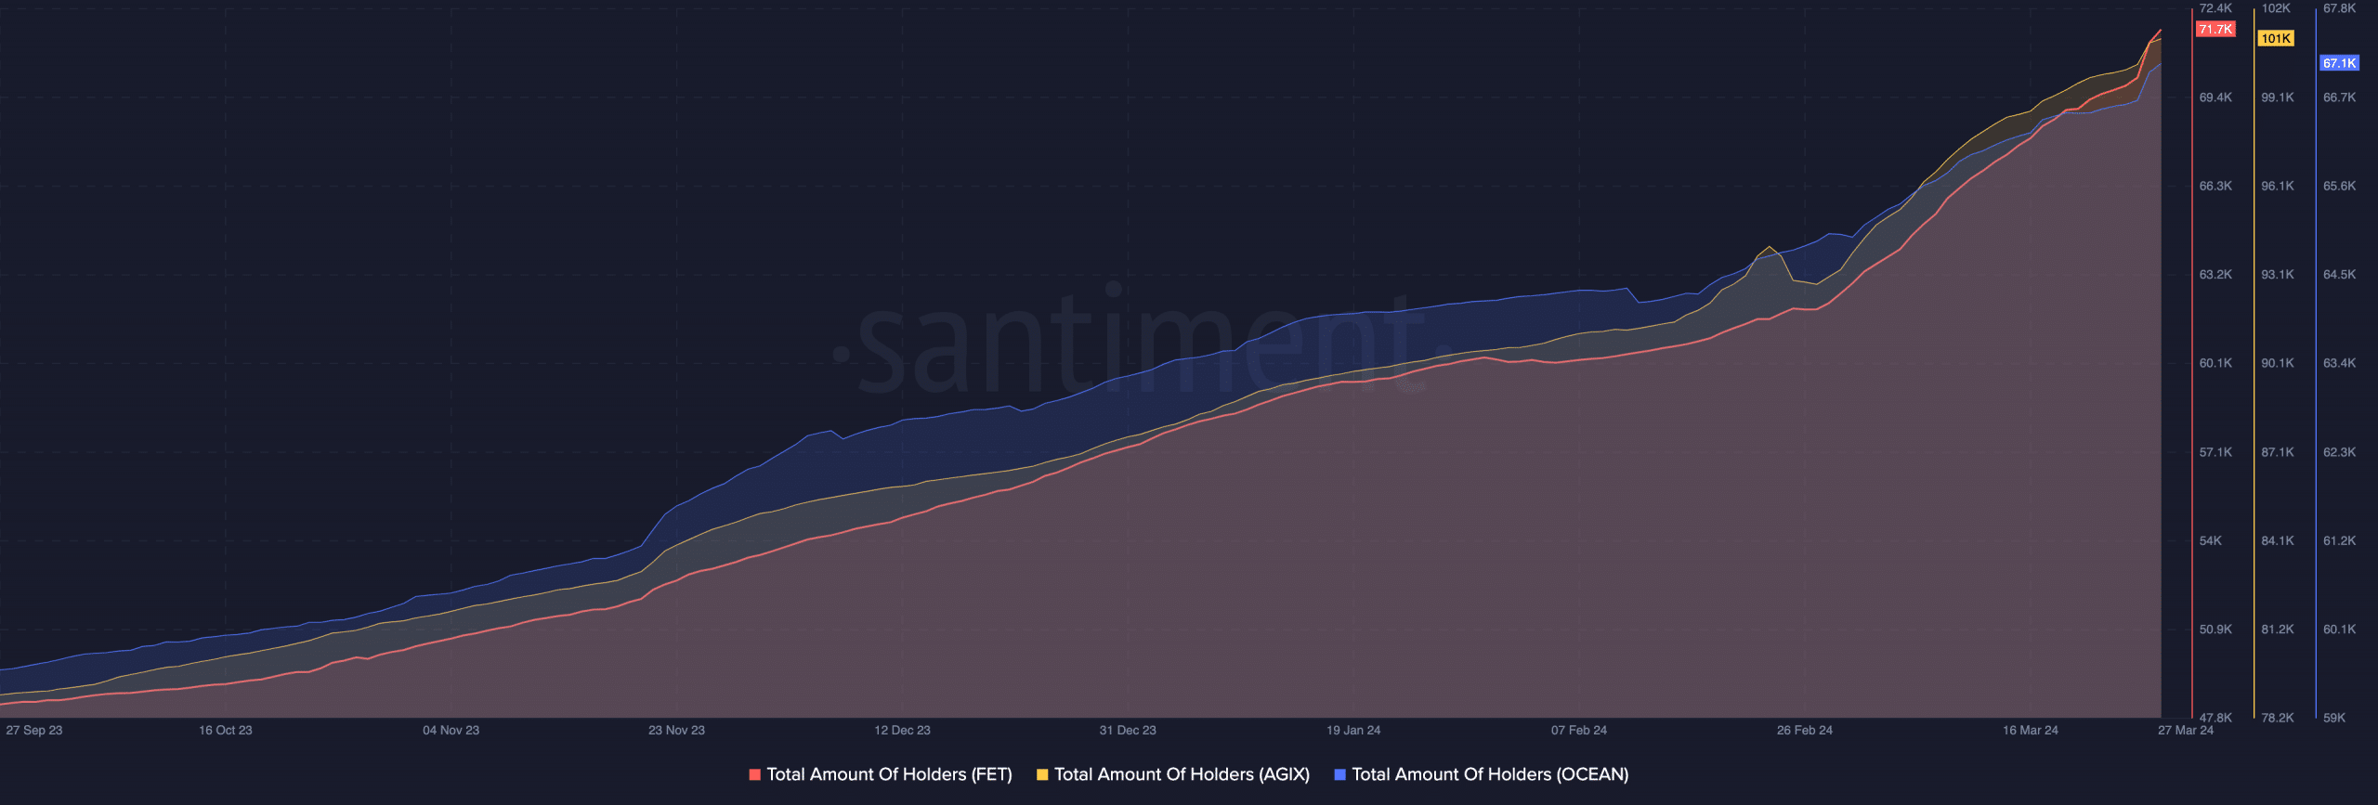
Task: Click the 19 Jan 24 date label
Action: click(1353, 730)
